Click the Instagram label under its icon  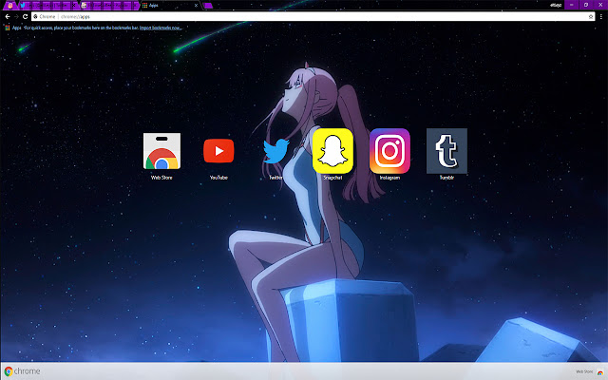(389, 178)
